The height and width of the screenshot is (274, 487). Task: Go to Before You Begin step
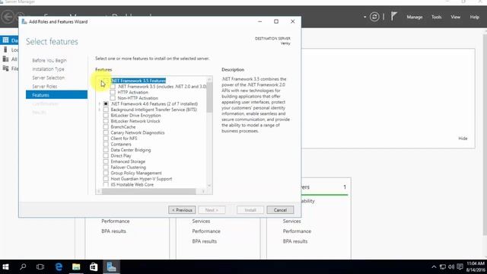pos(49,61)
